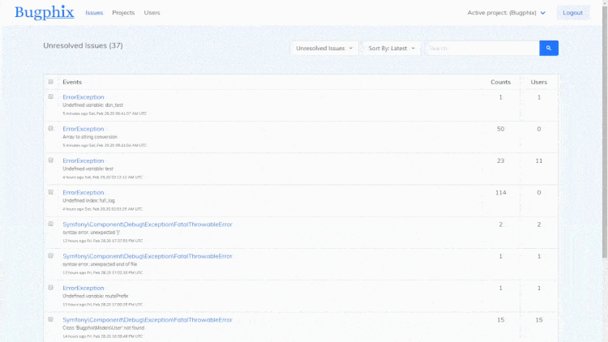Click the Events column header

coord(72,82)
